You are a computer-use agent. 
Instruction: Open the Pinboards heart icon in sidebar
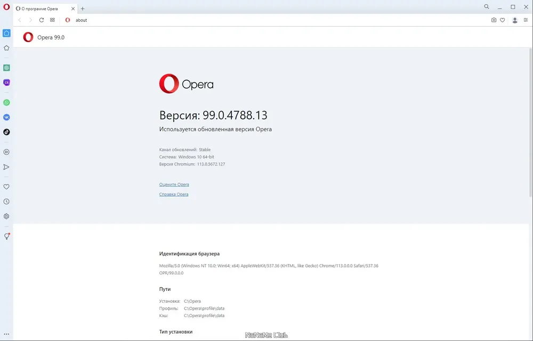[x=6, y=187]
